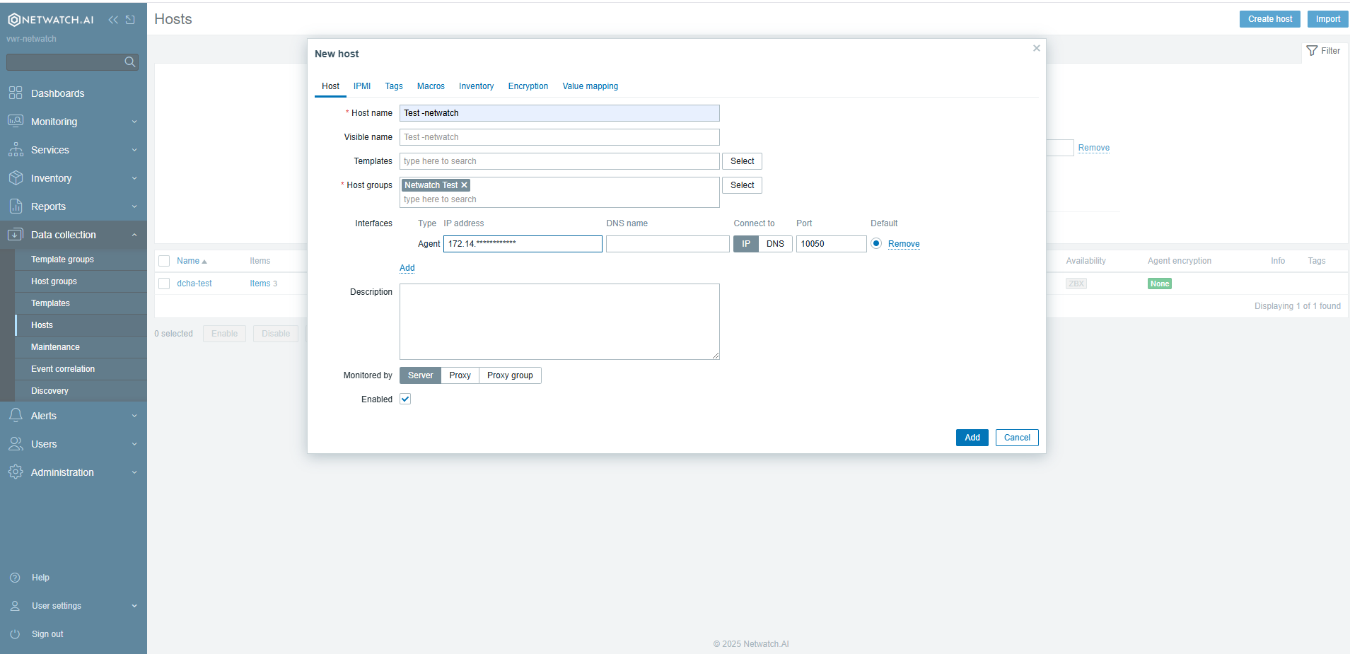This screenshot has height=654, width=1350.
Task: Close the New host dialog
Action: pos(1036,48)
